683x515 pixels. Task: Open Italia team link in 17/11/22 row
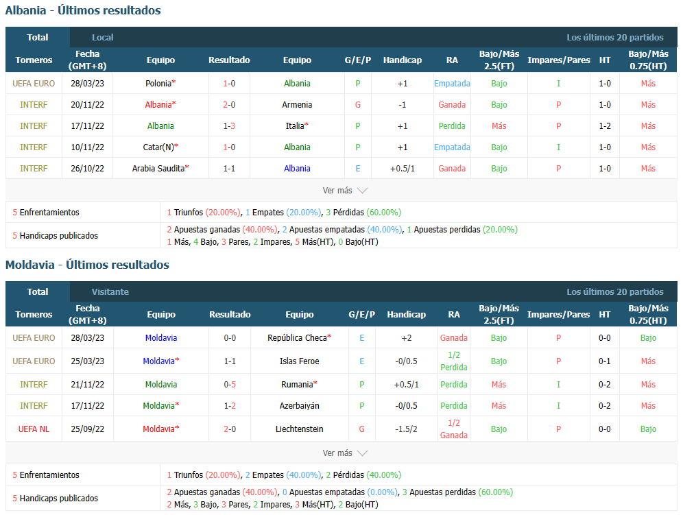[x=297, y=126]
